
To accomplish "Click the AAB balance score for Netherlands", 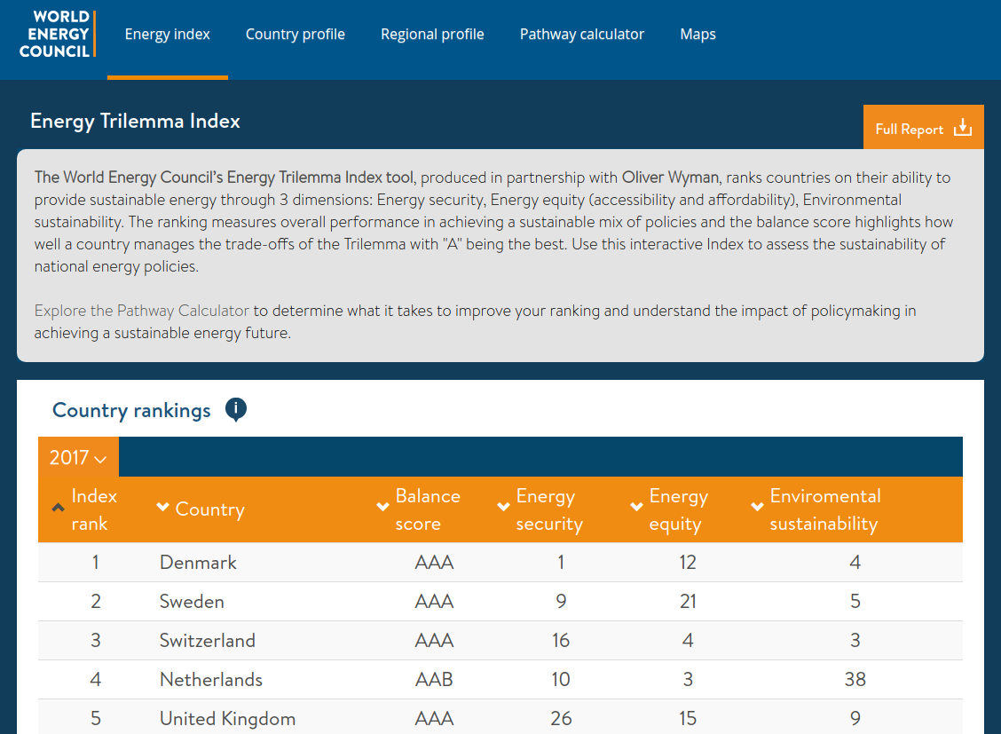I will [434, 679].
